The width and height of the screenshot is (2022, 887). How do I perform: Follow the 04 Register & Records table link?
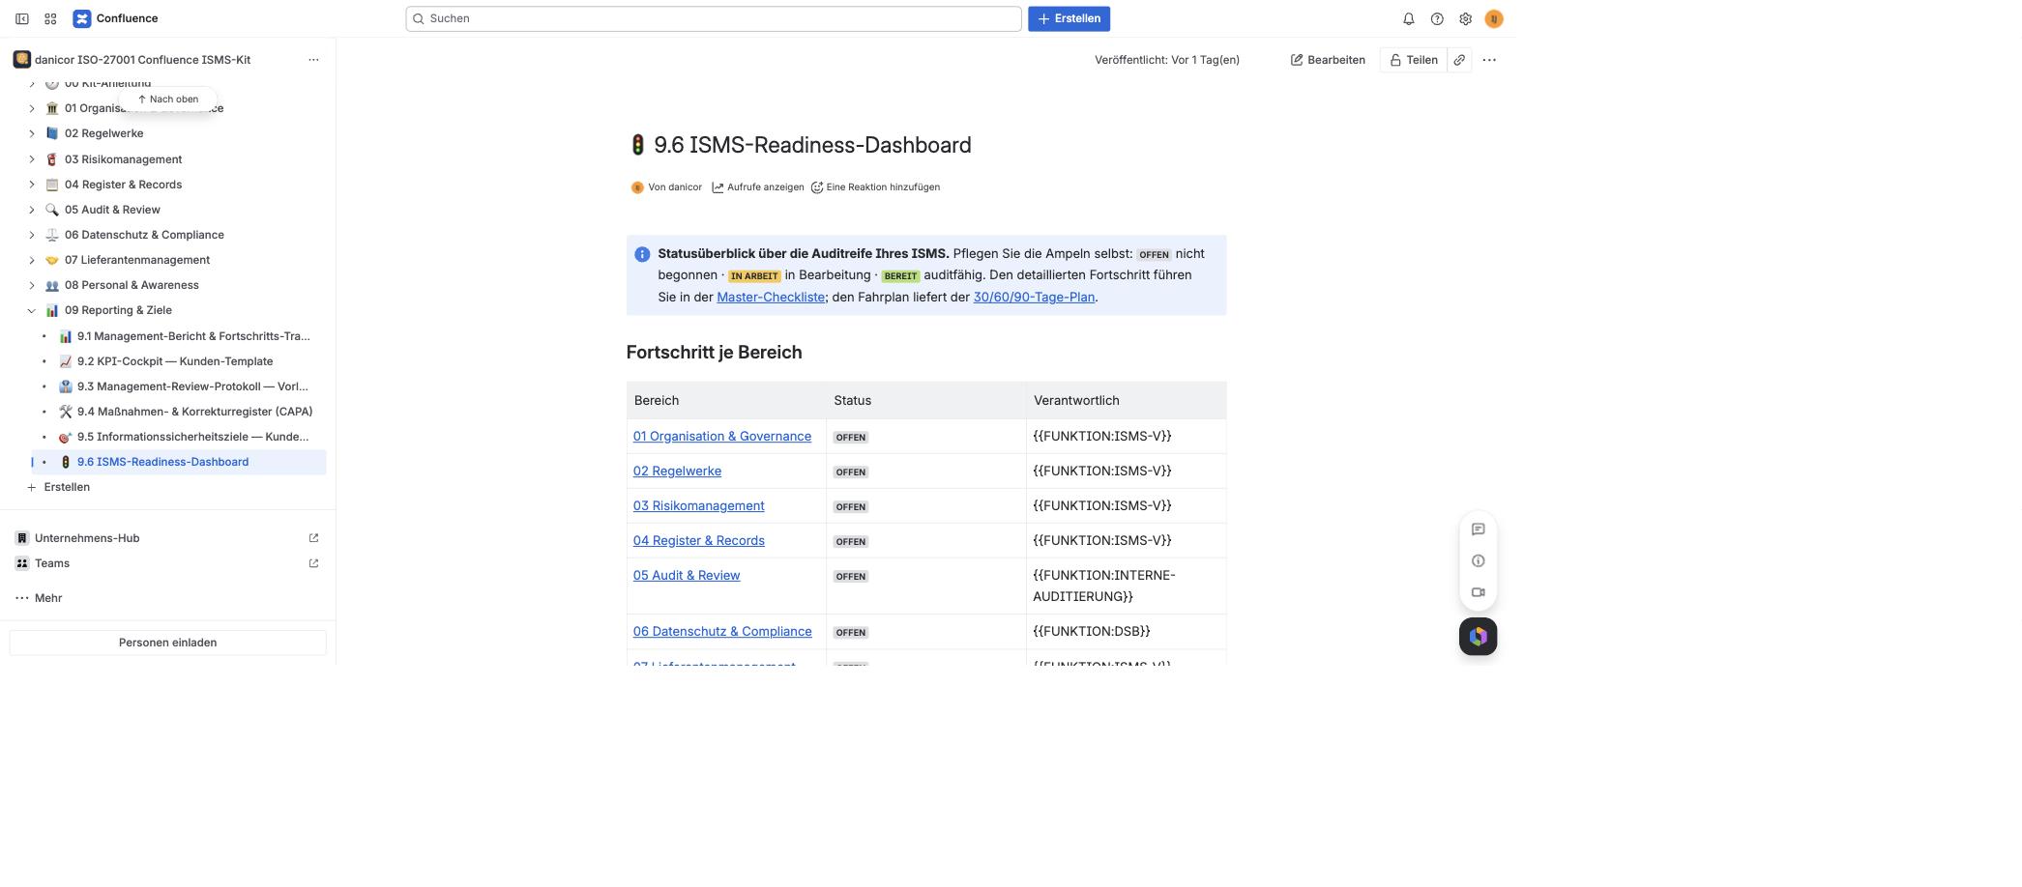698,541
